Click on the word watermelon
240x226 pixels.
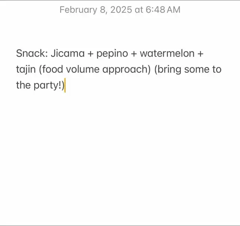pyautogui.click(x=167, y=53)
